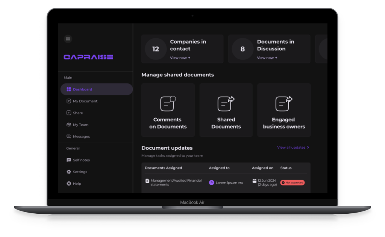Click the Engaged business owners icon
This screenshot has height=237, width=385.
(284, 104)
